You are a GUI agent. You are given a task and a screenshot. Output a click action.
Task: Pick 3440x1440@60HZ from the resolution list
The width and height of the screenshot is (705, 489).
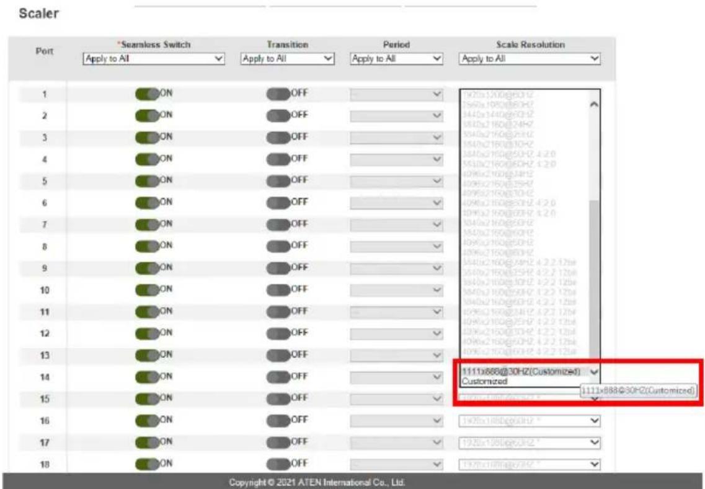click(498, 115)
